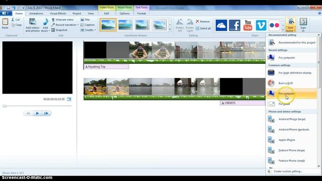This screenshot has height=181, width=322.
Task: Open the Visual Effects tab
Action: [x=58, y=14]
